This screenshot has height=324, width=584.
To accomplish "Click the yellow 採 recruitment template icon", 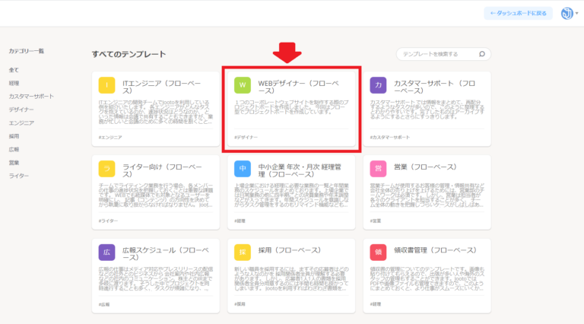I will [242, 252].
